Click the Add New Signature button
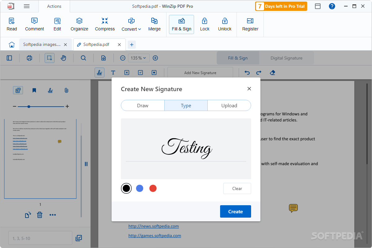The width and height of the screenshot is (372, 248). pos(200,73)
